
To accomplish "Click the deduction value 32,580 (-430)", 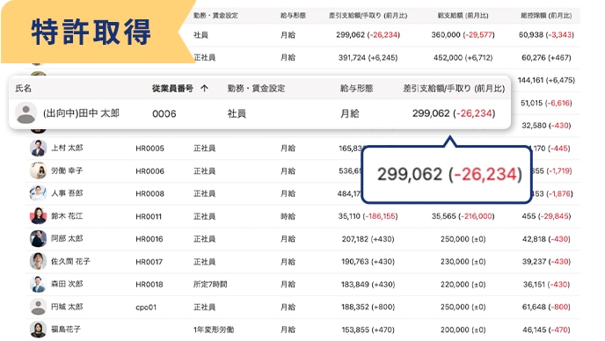I will [546, 126].
